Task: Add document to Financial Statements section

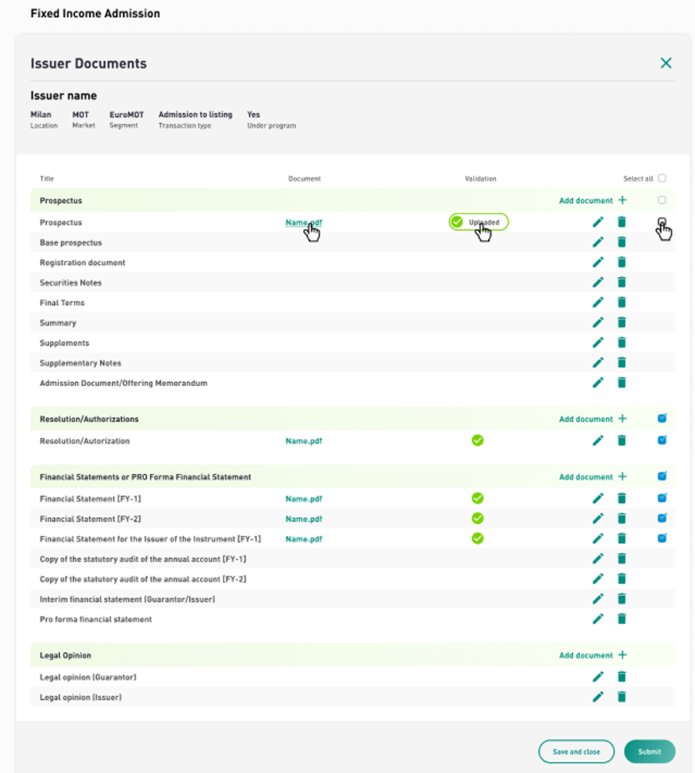Action: click(593, 477)
